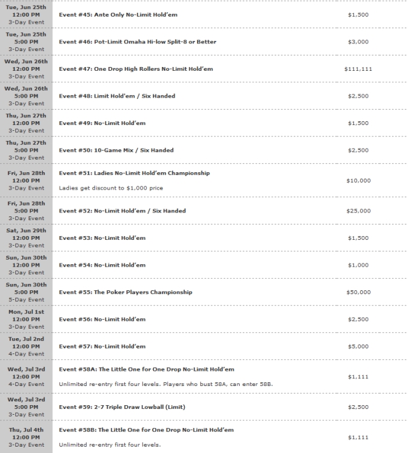Image resolution: width=408 pixels, height=453 pixels.
Task: Click the $111,111 buy-in amount
Action: [x=358, y=69]
